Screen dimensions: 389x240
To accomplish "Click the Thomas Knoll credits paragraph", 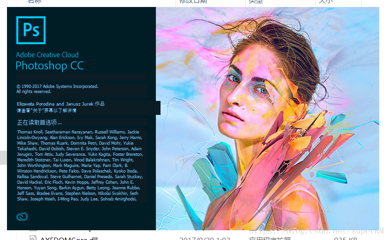I will (80, 166).
